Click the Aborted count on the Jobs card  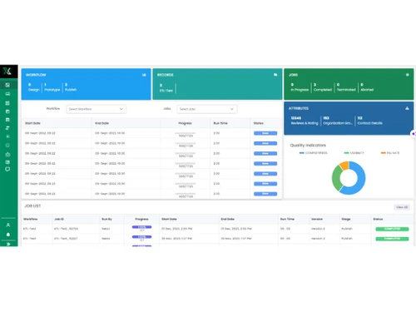pyautogui.click(x=367, y=87)
